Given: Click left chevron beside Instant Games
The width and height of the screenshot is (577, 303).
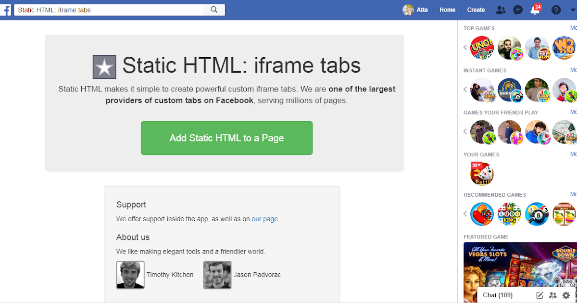Looking at the screenshot, I should click(x=464, y=89).
